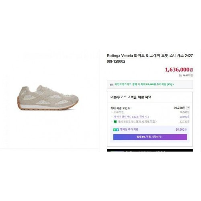Click the membership badge icon
201x201 pixels.
pos(116,129)
